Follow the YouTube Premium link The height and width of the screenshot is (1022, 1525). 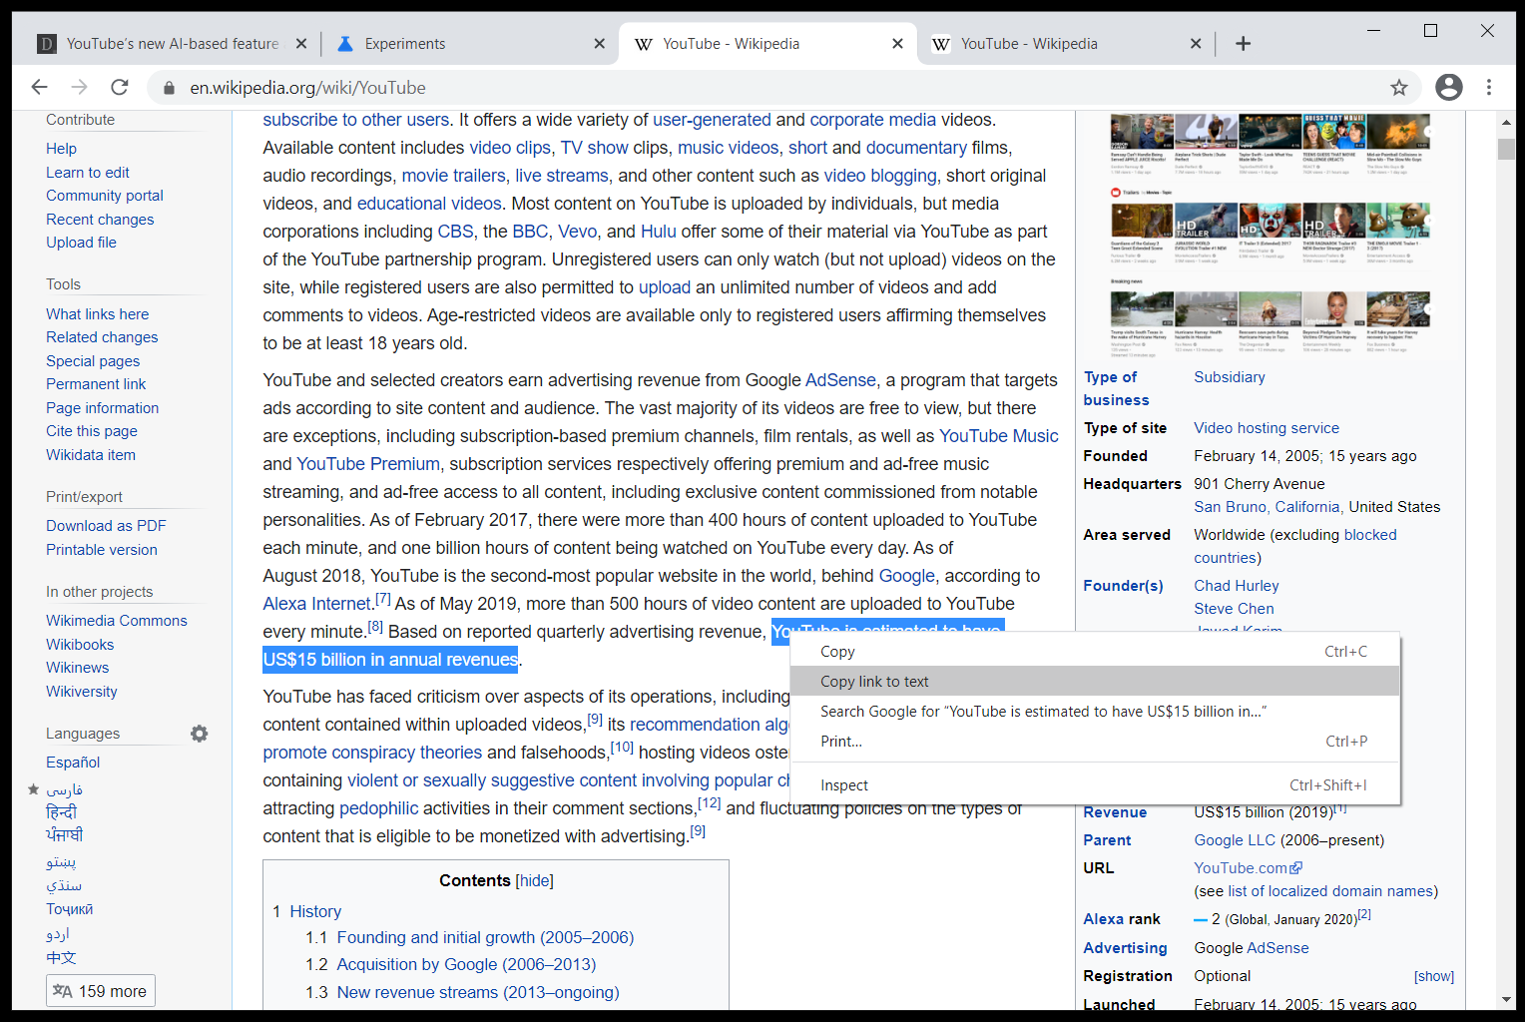(367, 464)
